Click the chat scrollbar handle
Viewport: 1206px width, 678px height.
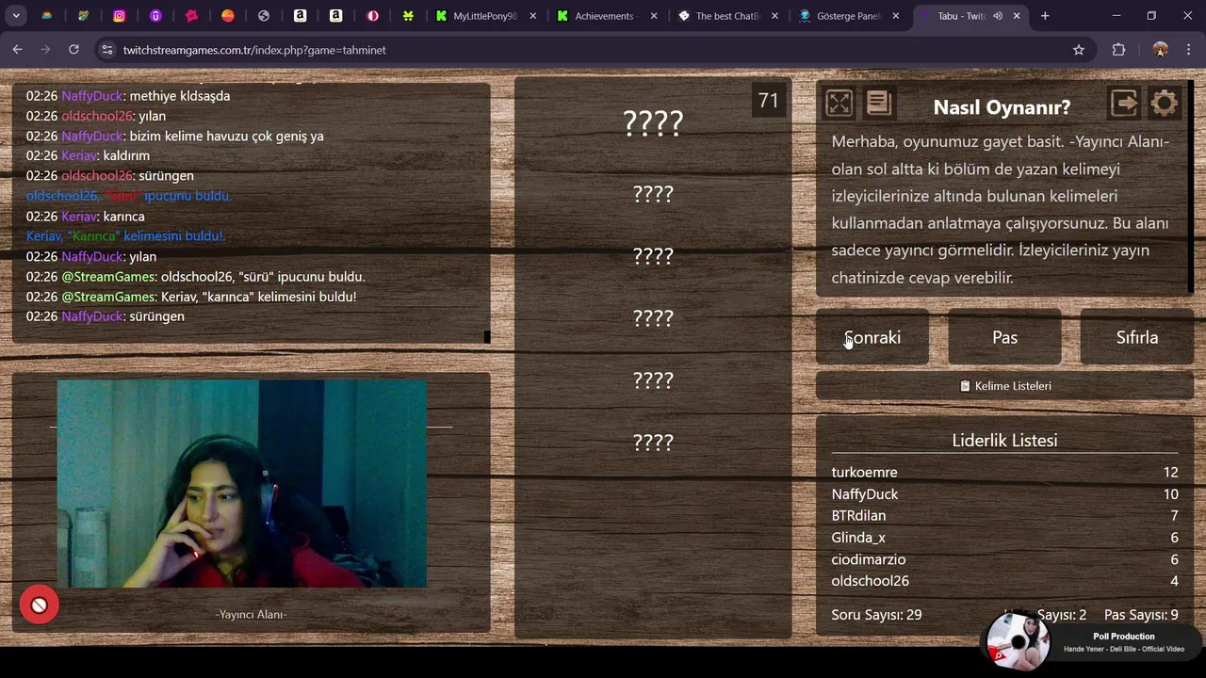[x=487, y=337]
